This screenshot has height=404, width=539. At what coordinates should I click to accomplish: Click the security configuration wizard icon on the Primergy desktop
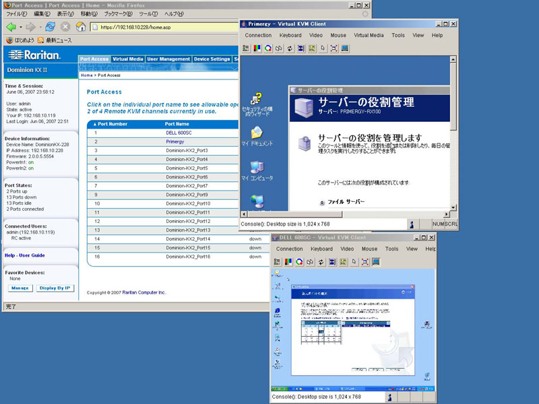[x=257, y=105]
